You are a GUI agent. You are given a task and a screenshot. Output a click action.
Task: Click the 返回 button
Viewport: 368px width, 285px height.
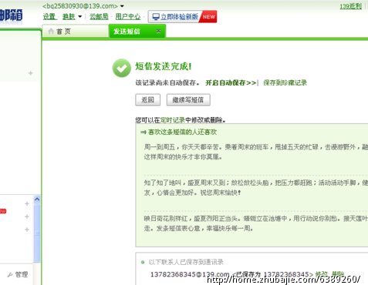[148, 100]
